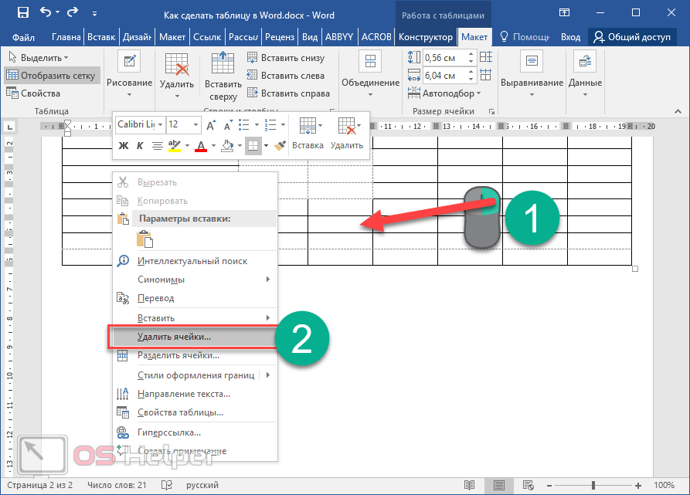
Task: Click bold Ж in the mini toolbar
Action: click(x=123, y=145)
